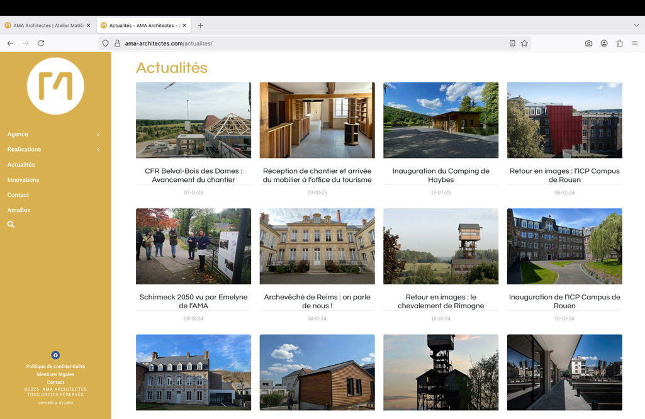
Task: Click the screenshot camera icon in toolbar
Action: tap(588, 43)
